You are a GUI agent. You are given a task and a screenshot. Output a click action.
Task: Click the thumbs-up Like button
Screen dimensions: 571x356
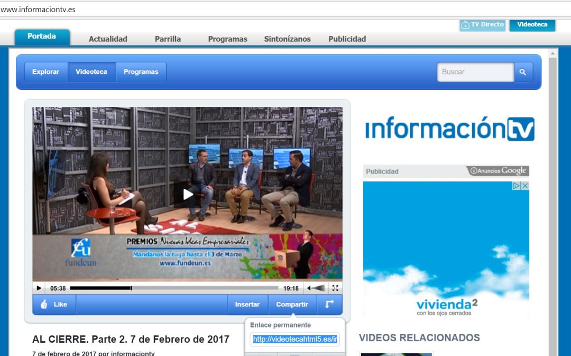click(54, 304)
